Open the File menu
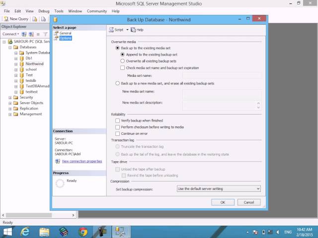 click(x=6, y=11)
